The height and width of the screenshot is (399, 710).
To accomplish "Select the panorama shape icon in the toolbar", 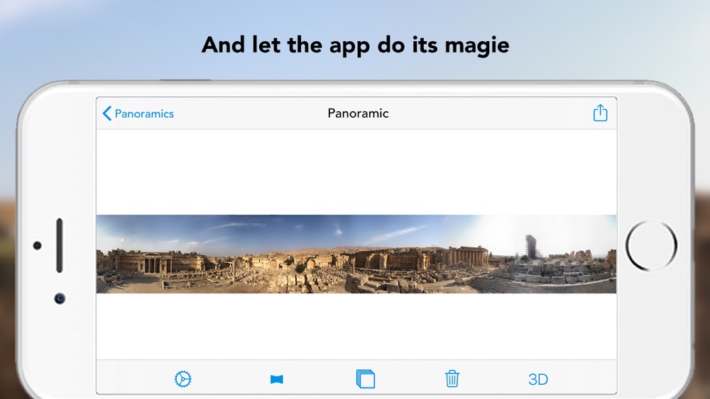I will click(277, 379).
